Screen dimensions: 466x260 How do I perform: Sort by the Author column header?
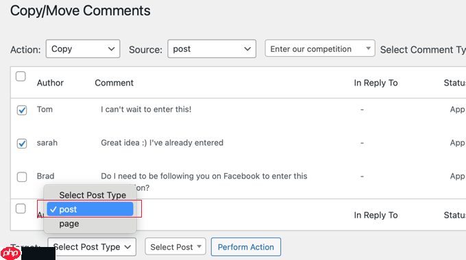click(50, 83)
